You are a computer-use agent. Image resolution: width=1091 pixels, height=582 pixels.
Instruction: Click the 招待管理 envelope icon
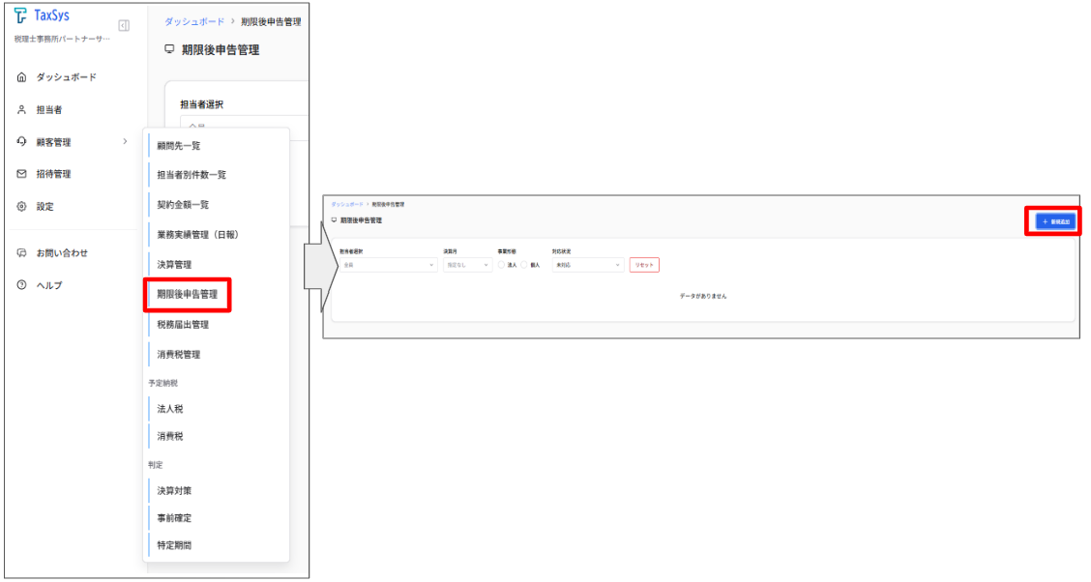[x=21, y=174]
